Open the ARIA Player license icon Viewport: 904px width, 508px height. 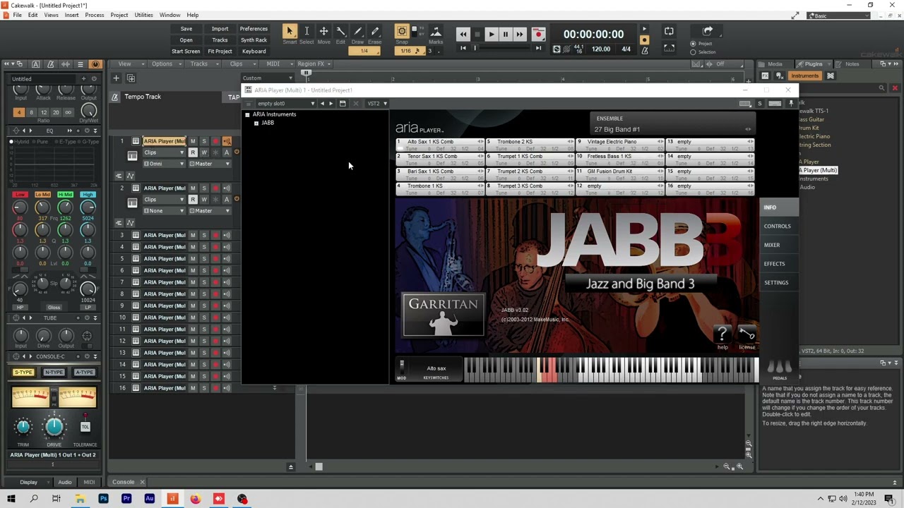pyautogui.click(x=747, y=334)
